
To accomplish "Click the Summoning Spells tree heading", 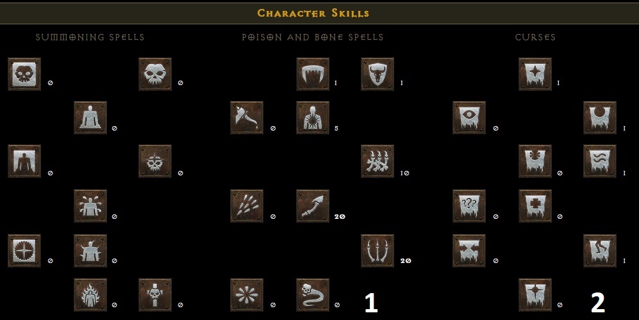I will [90, 37].
